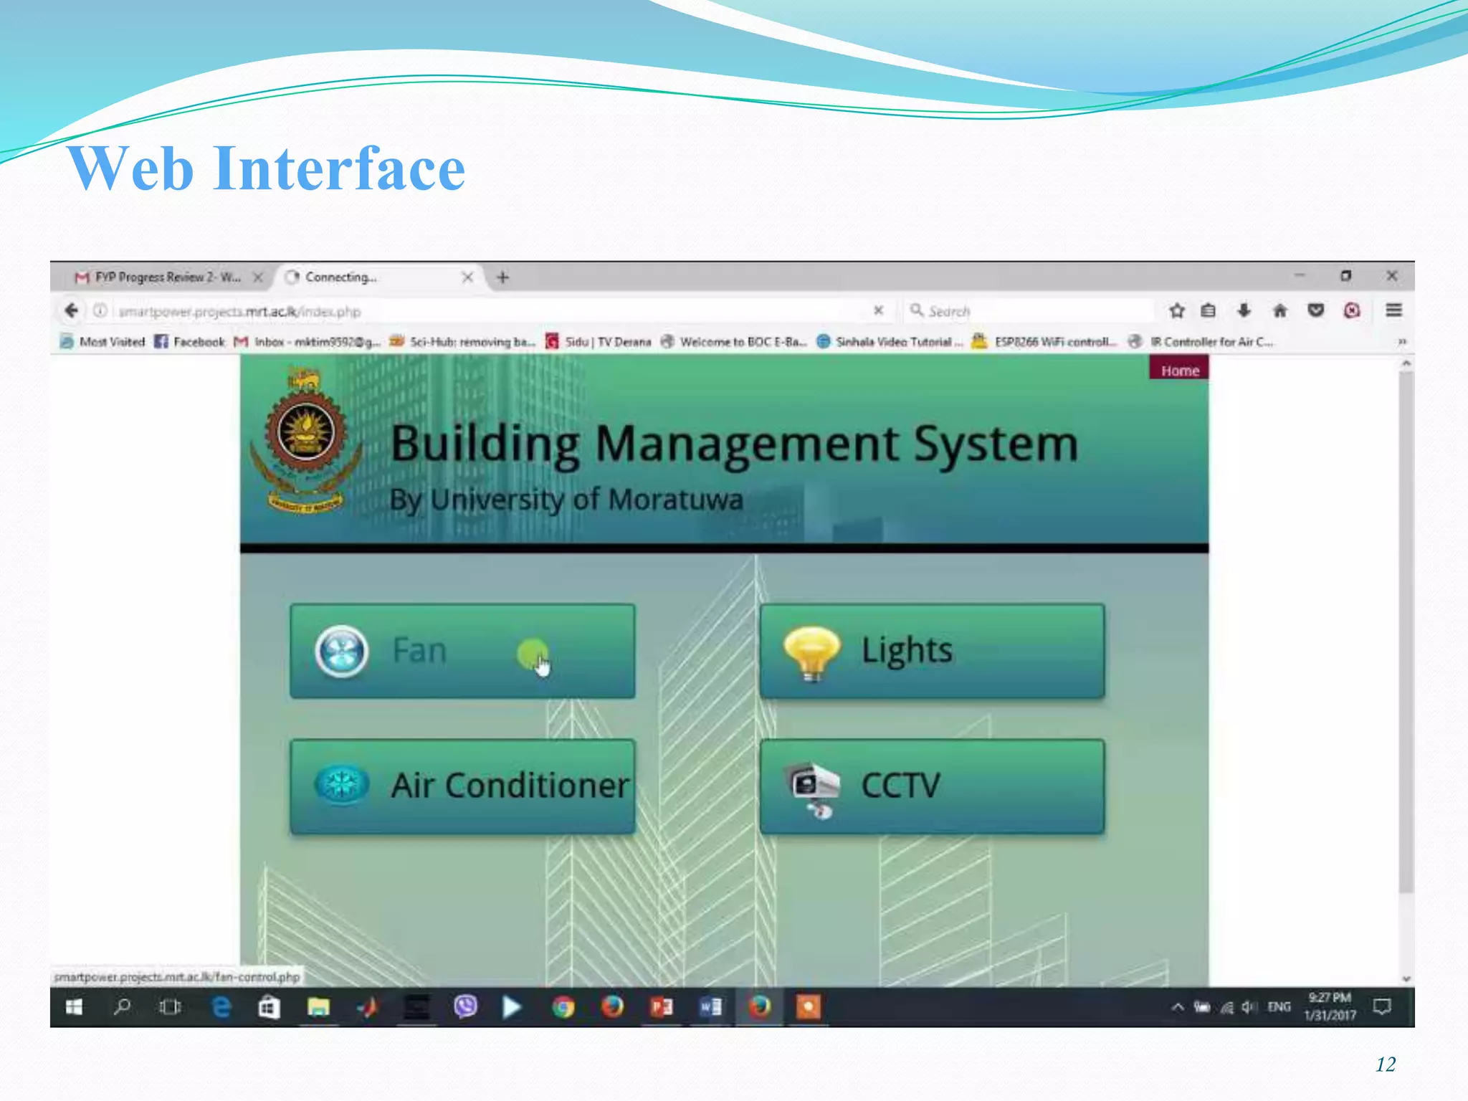Bookmark this page with the star icon

[1176, 310]
